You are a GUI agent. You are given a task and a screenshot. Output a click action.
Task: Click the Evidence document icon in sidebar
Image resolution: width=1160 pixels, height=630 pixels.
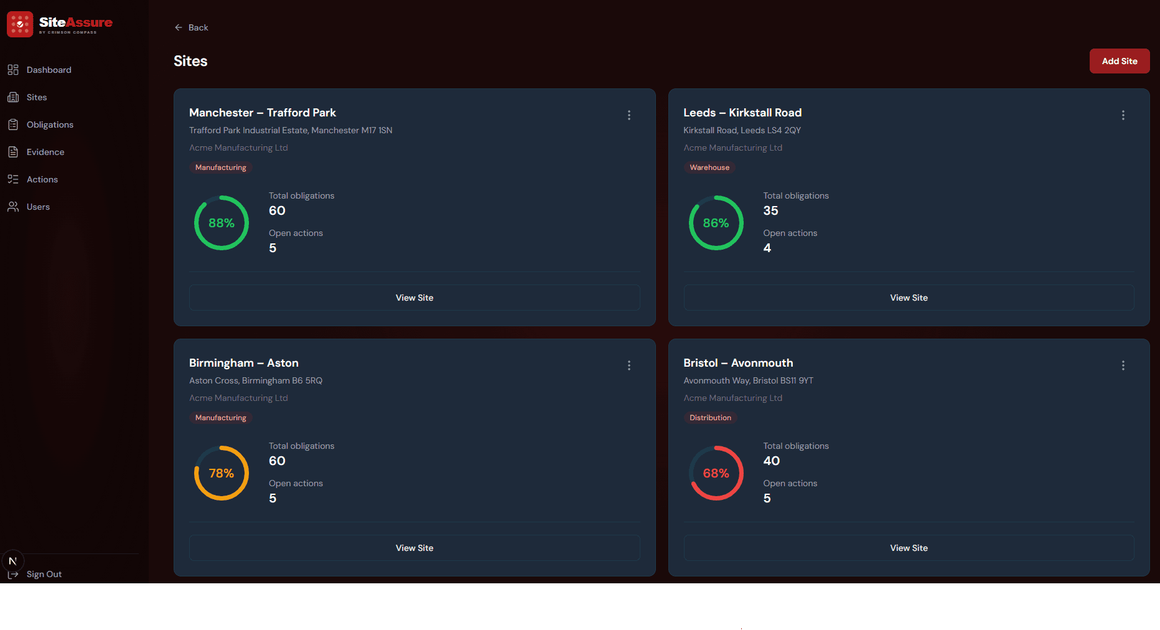(13, 152)
